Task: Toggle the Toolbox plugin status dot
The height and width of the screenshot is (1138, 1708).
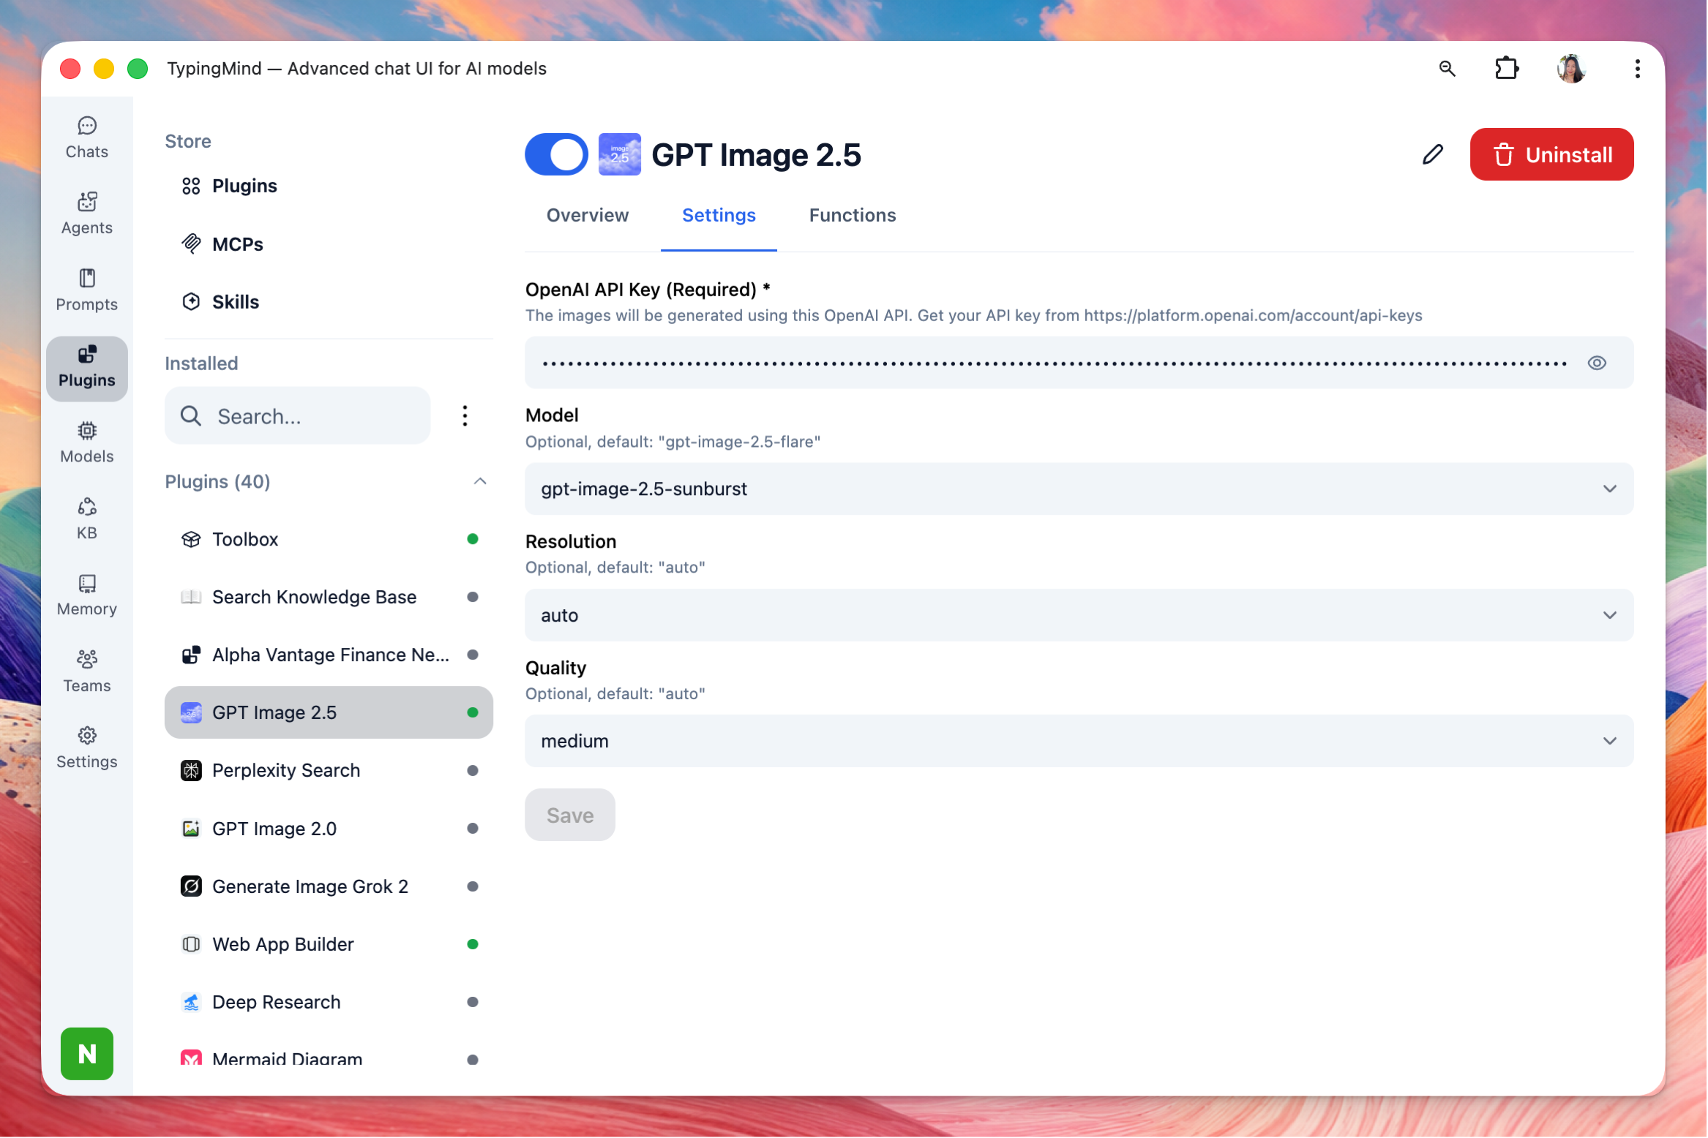Action: pyautogui.click(x=473, y=540)
